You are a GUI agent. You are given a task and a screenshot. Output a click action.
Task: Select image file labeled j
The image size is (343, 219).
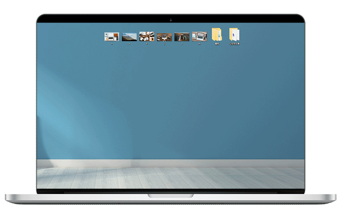coord(164,37)
